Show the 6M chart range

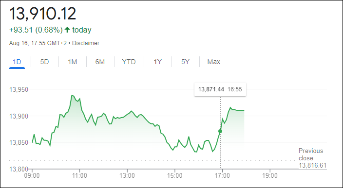click(100, 62)
